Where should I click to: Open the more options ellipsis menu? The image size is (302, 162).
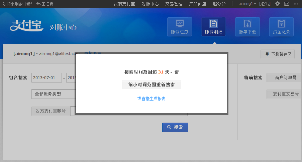(296, 4)
